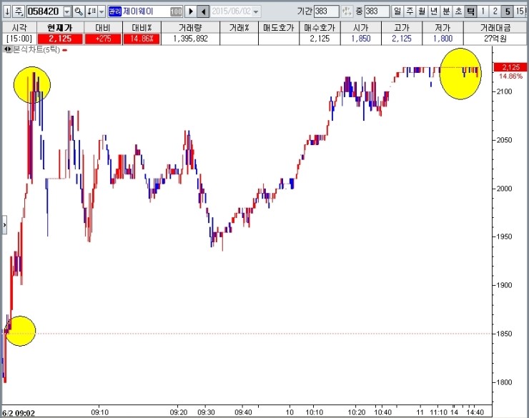529x418 pixels.
Task: Click the down-arrow icon left of stock code
Action: 7,11
